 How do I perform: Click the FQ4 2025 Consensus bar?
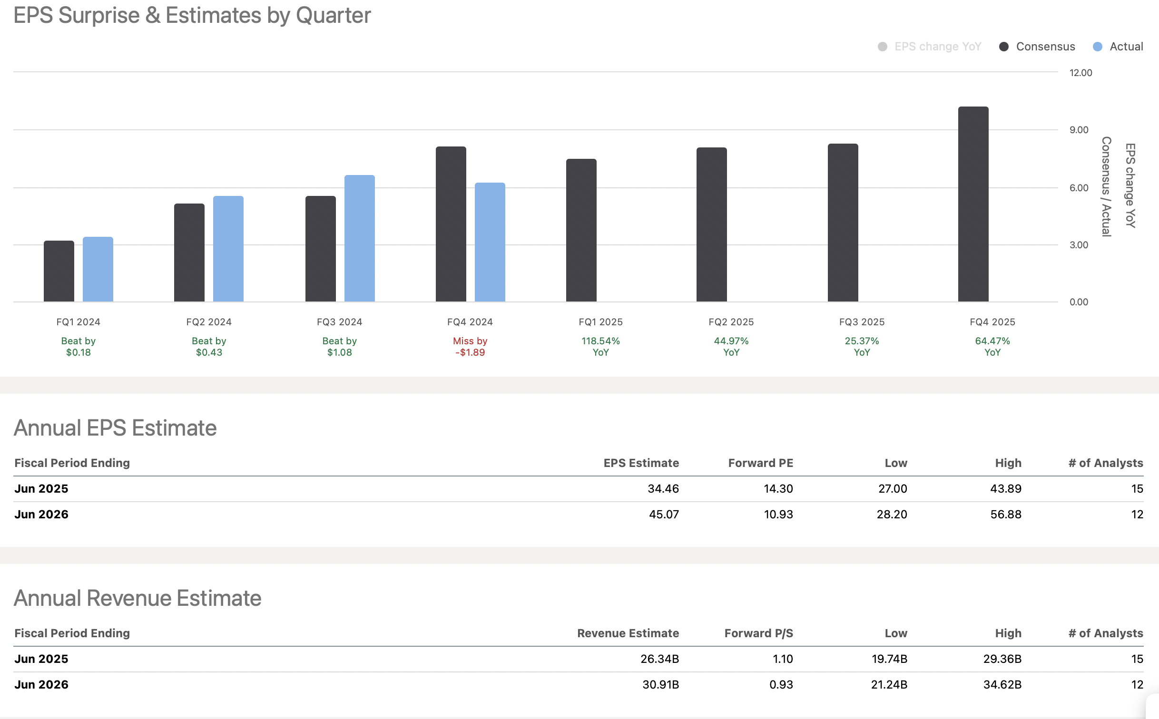[x=973, y=204]
